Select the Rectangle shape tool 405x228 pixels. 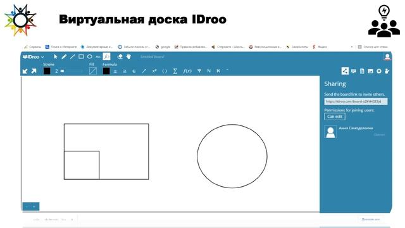coord(81,56)
